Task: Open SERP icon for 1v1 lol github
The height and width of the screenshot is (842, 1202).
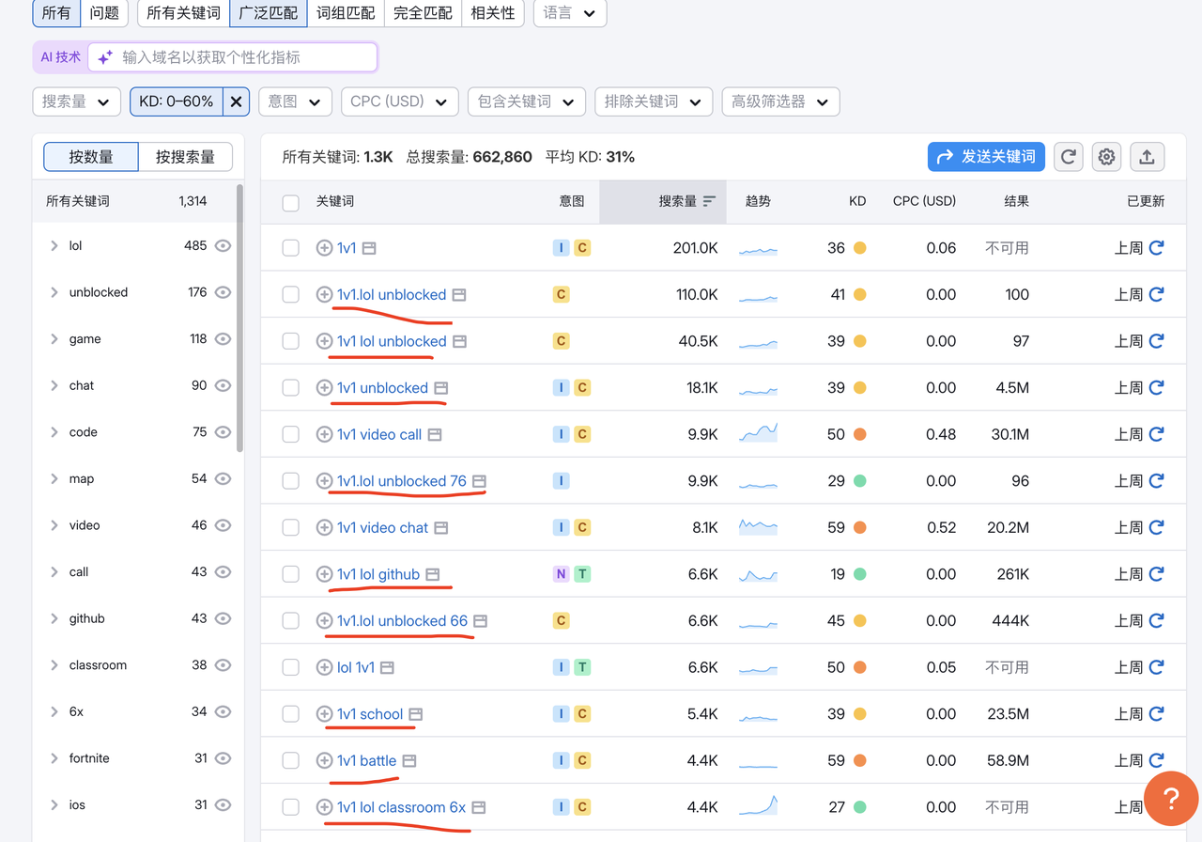Action: [433, 574]
